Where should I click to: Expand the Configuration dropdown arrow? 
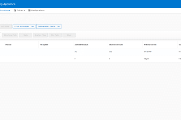click(44, 10)
